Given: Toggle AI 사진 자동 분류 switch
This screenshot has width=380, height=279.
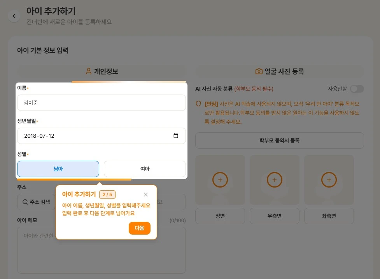Looking at the screenshot, I should 357,89.
